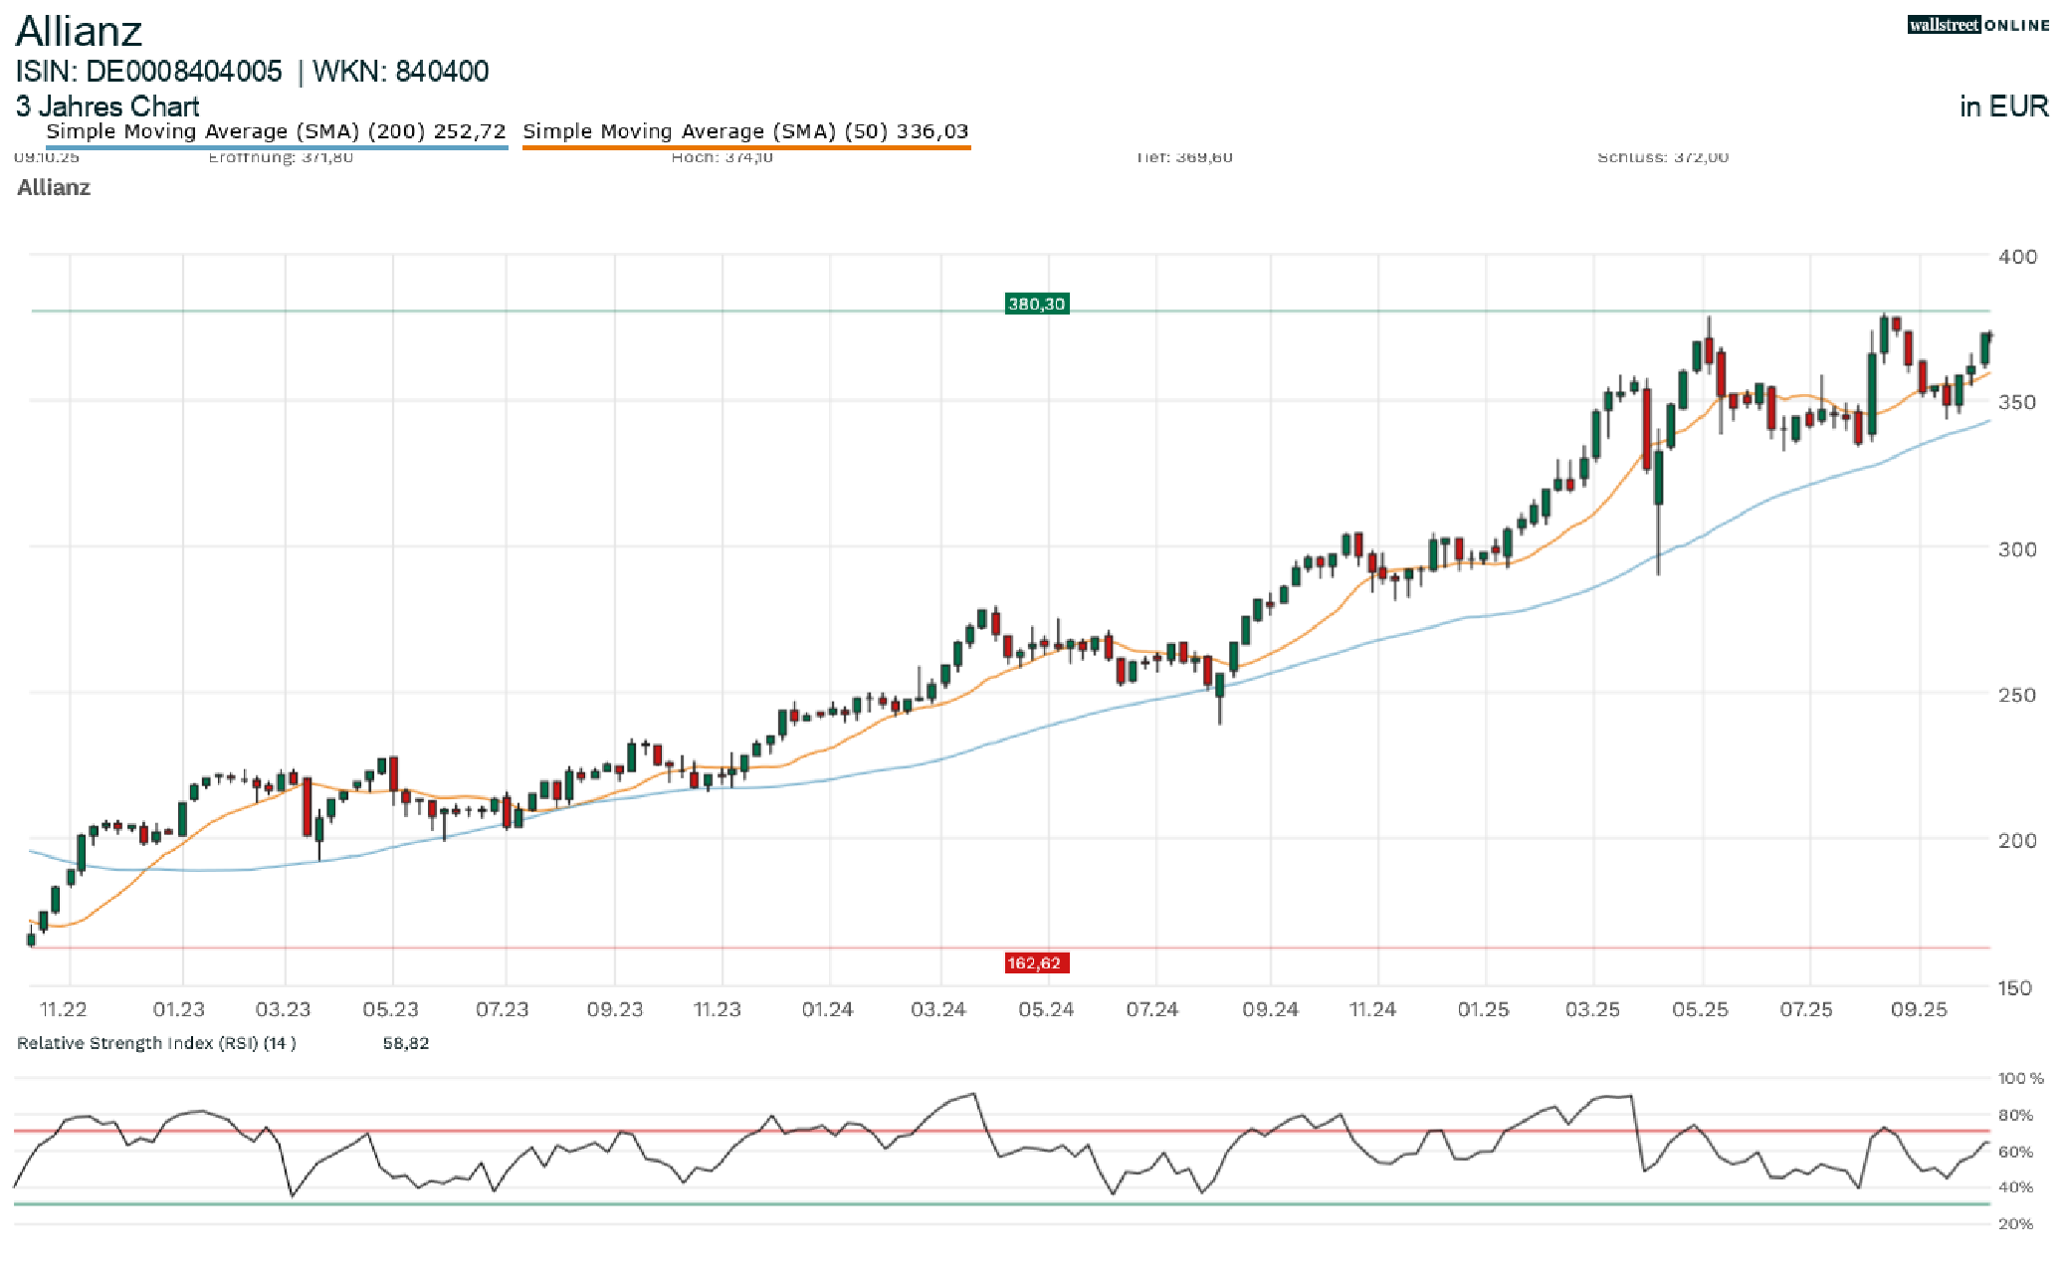Click the green 380,30 high price marker
This screenshot has width=2067, height=1274.
pos(1036,304)
